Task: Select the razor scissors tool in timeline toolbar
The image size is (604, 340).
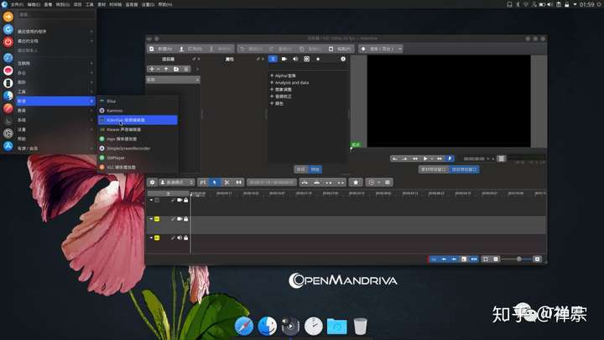Action: [226, 182]
